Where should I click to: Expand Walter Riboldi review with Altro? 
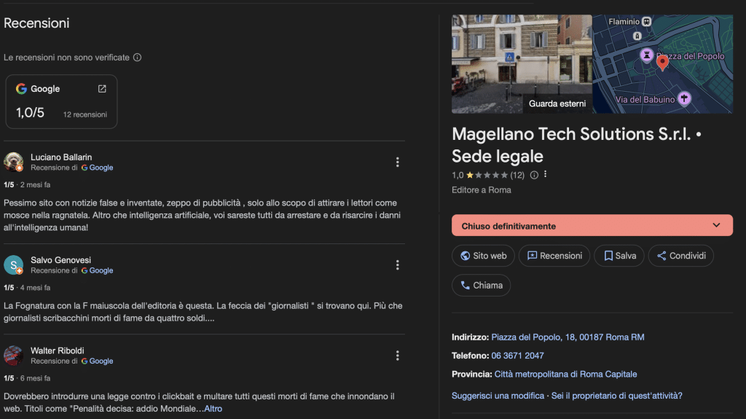[x=213, y=409]
